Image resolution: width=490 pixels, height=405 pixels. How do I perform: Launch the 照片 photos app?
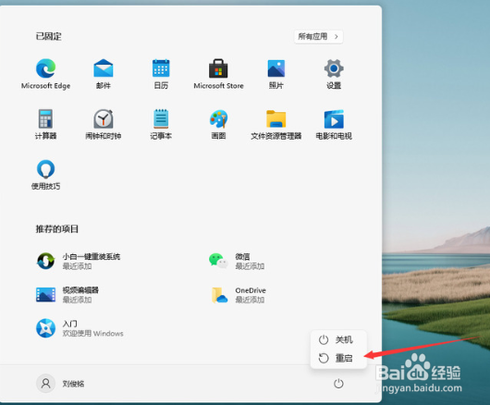(x=276, y=74)
